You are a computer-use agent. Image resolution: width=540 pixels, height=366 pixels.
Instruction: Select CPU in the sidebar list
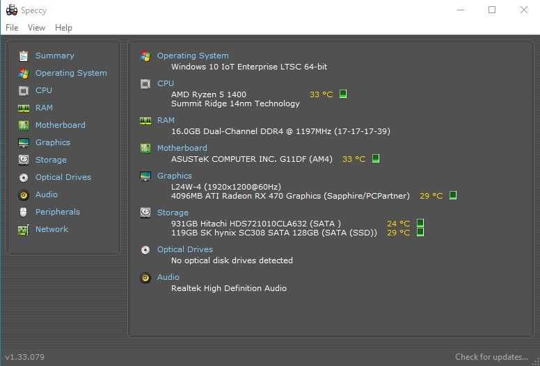44,90
